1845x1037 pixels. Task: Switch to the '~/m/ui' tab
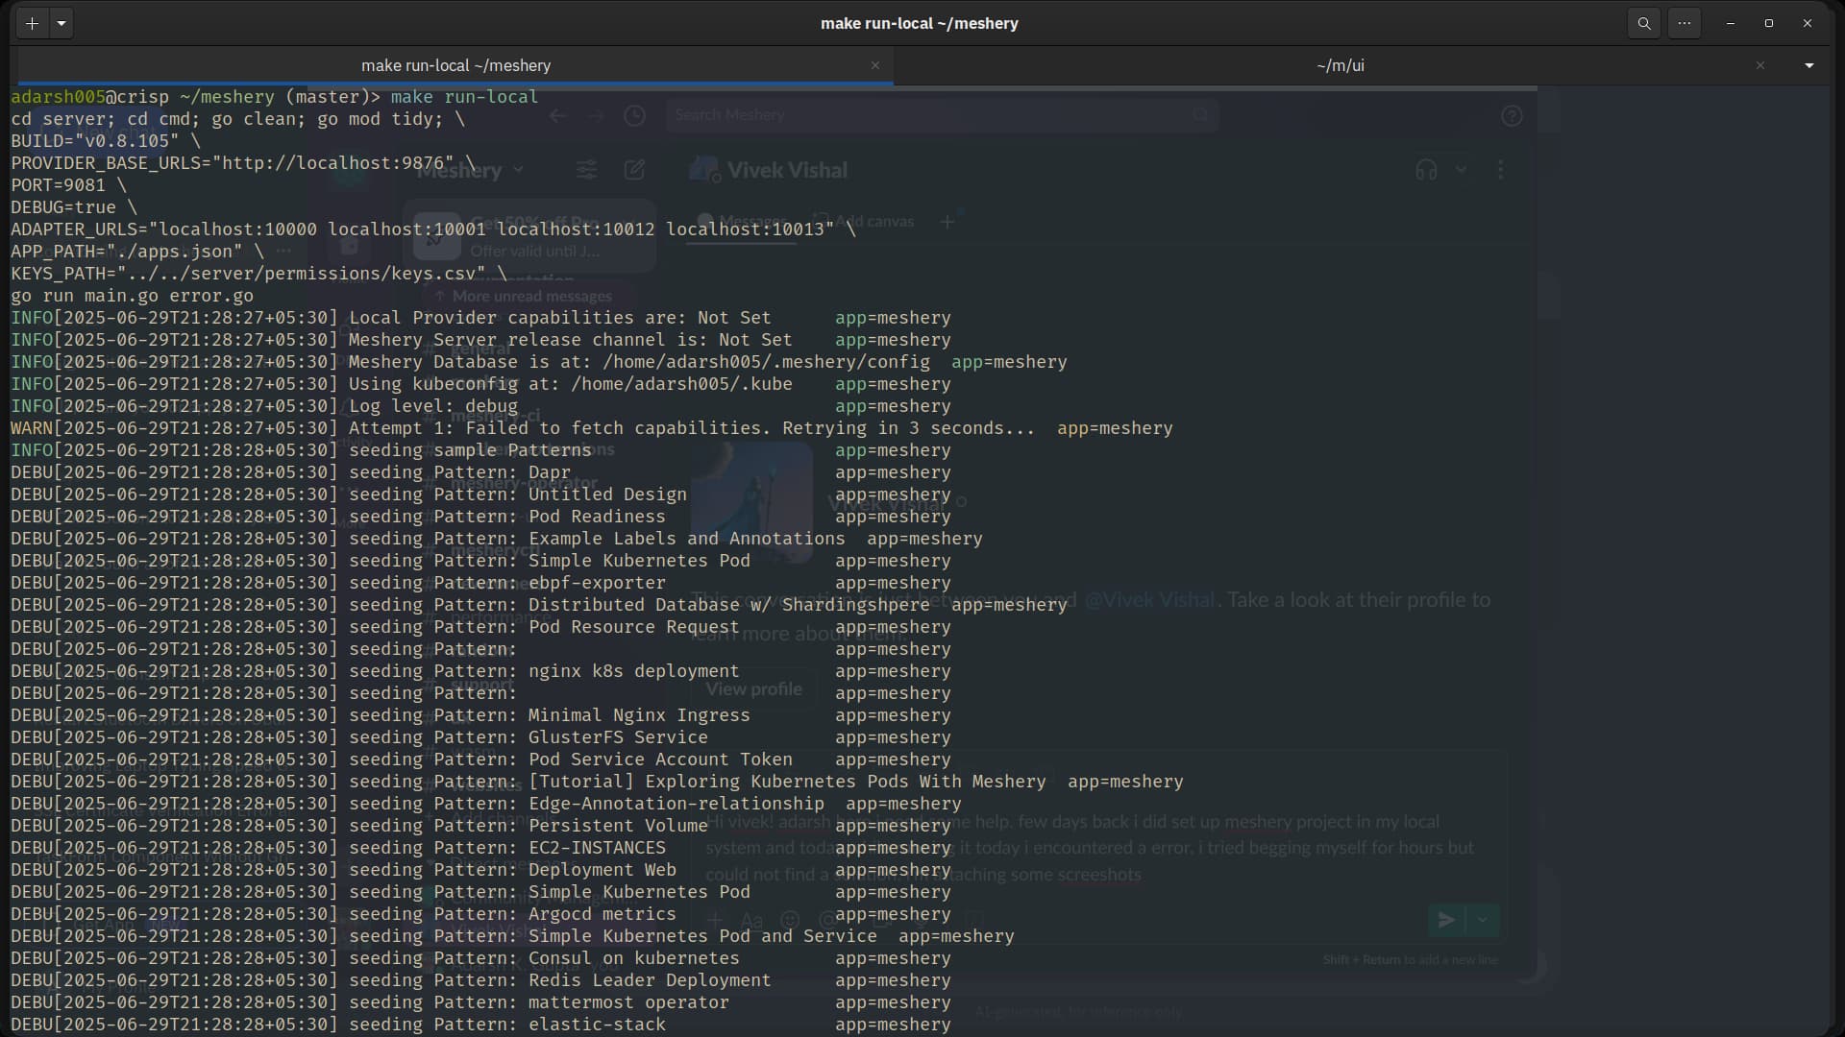coord(1340,65)
